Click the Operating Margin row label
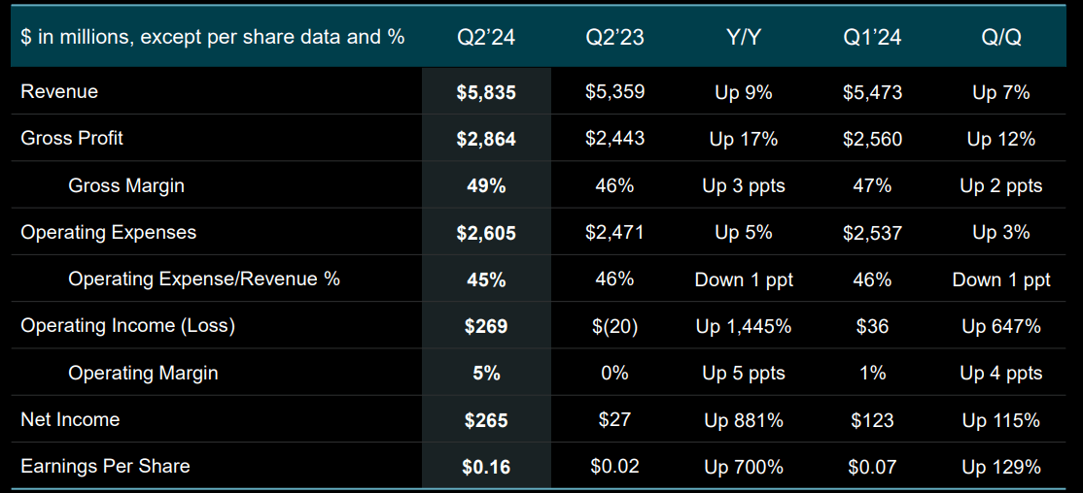The height and width of the screenshot is (493, 1083). pyautogui.click(x=143, y=373)
